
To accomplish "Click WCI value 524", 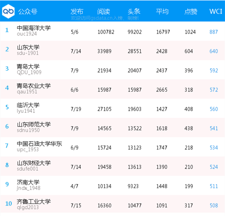I will point(214,167).
